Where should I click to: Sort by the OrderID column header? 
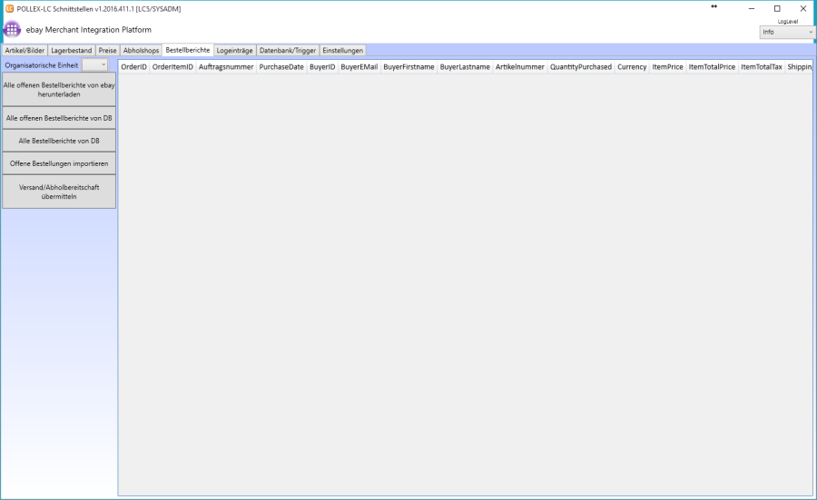click(x=133, y=67)
